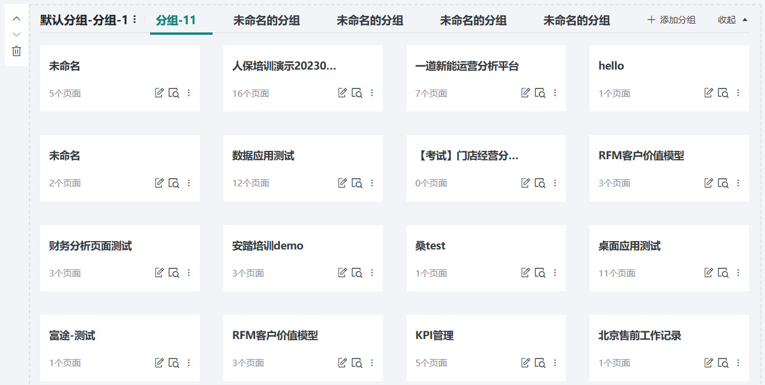Click the 添加分组 add group button
The width and height of the screenshot is (765, 385).
pyautogui.click(x=671, y=19)
